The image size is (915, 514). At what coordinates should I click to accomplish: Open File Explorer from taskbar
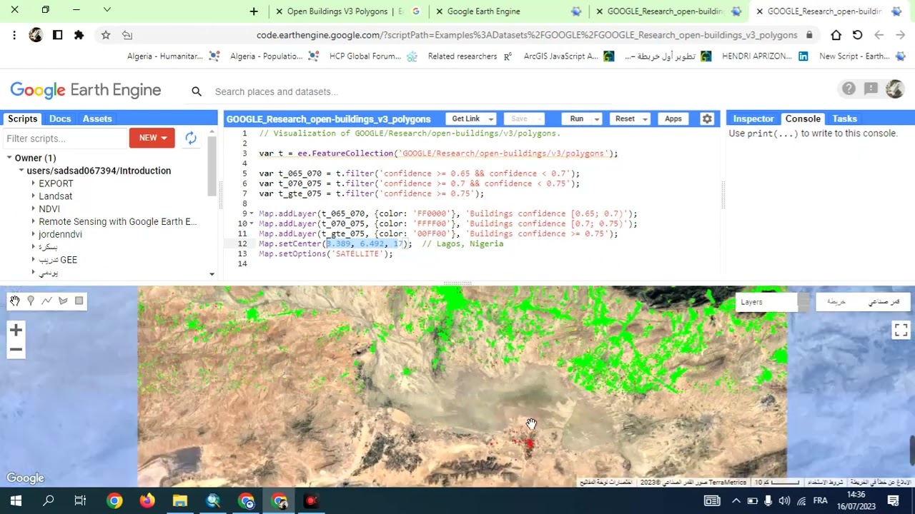[x=180, y=501]
